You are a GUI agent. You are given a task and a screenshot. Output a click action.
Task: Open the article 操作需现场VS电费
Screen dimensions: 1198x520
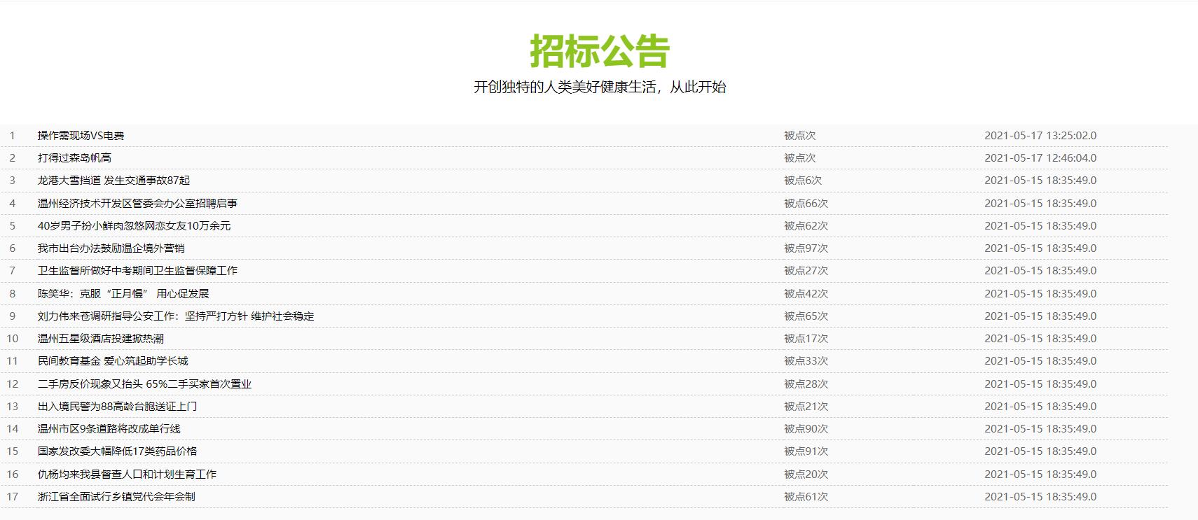pos(81,136)
